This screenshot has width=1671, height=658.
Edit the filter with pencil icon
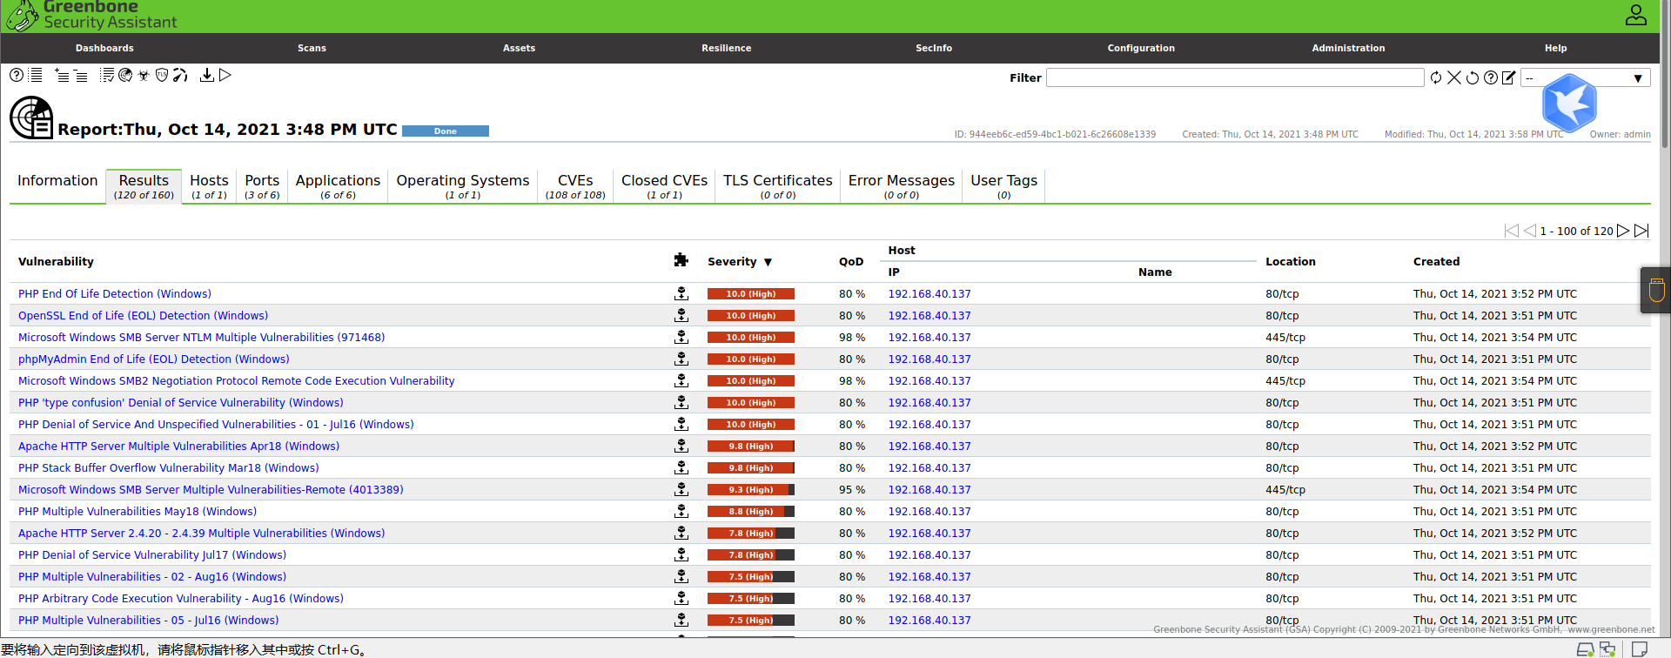(x=1509, y=78)
